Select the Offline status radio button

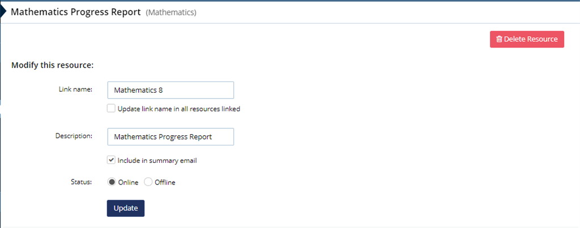click(x=148, y=182)
